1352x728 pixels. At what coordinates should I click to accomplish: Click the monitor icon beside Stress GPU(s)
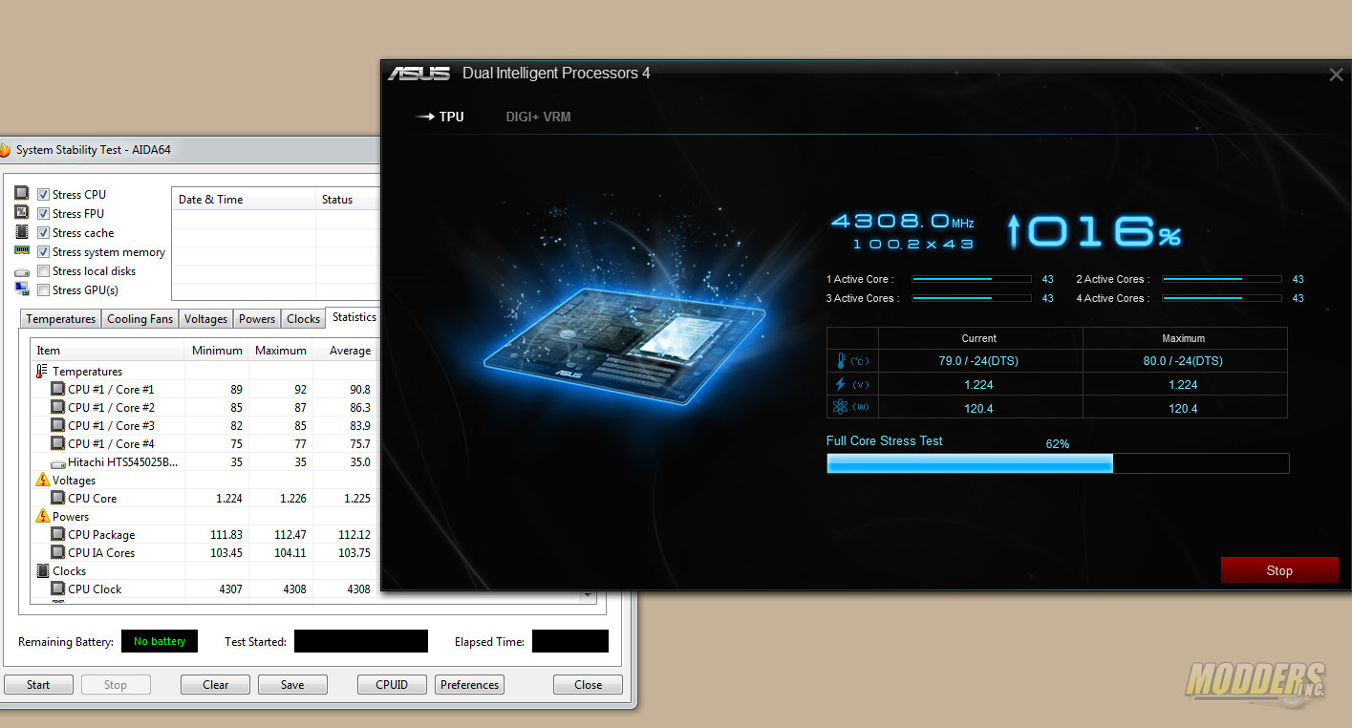[x=22, y=289]
